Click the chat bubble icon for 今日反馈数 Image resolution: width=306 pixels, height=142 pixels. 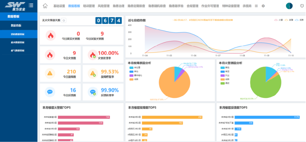[x=50, y=92]
